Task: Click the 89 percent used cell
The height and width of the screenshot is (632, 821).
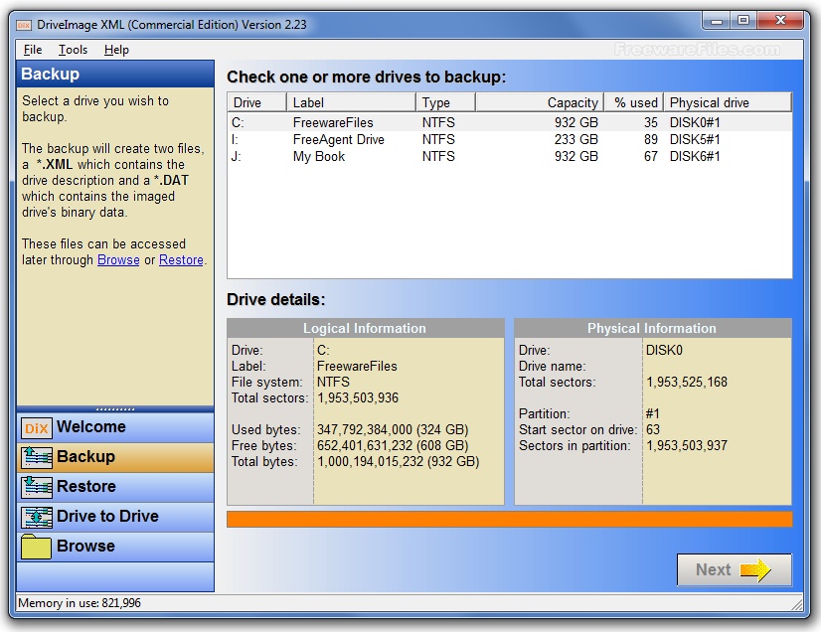Action: tap(651, 140)
